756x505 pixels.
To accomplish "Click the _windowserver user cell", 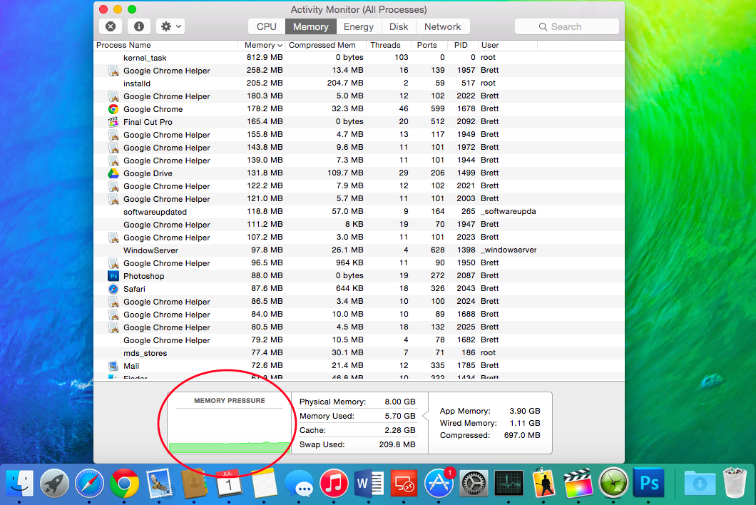I will 509,250.
